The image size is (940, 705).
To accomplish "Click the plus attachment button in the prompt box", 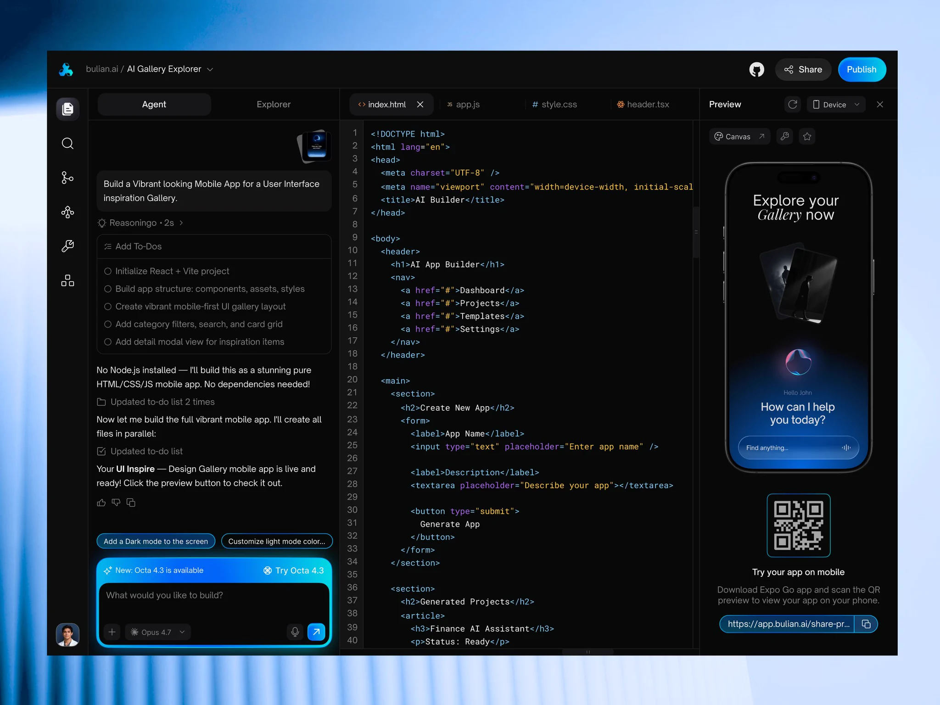I will click(112, 632).
